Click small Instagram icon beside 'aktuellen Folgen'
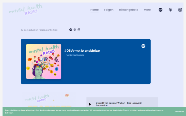The height and width of the screenshot is (116, 186). pos(79,30)
